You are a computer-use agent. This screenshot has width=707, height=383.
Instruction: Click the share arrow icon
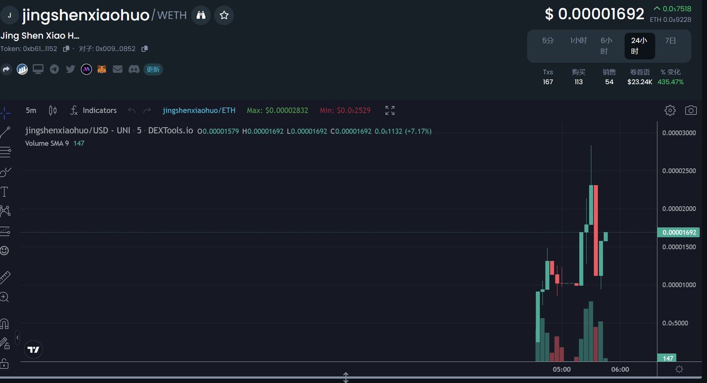(6, 69)
